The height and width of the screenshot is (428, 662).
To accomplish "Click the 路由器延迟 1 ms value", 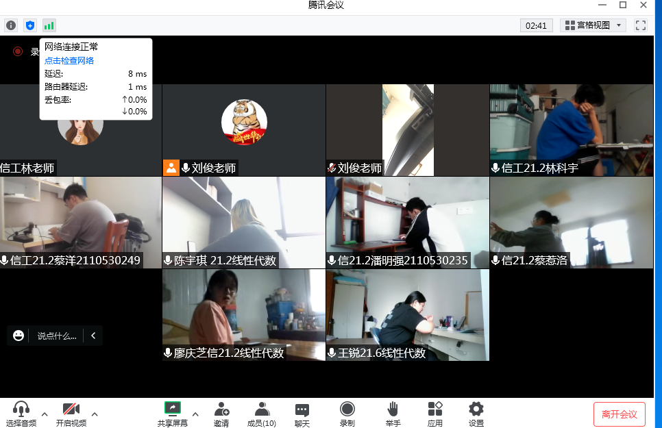I will coord(137,86).
